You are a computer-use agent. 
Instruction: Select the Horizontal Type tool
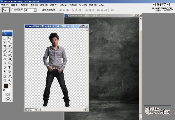coord(10,67)
